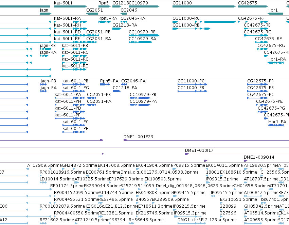The width and height of the screenshot is (289, 225).
Task: Click transcript CG10979-RA
Action: [143, 39]
